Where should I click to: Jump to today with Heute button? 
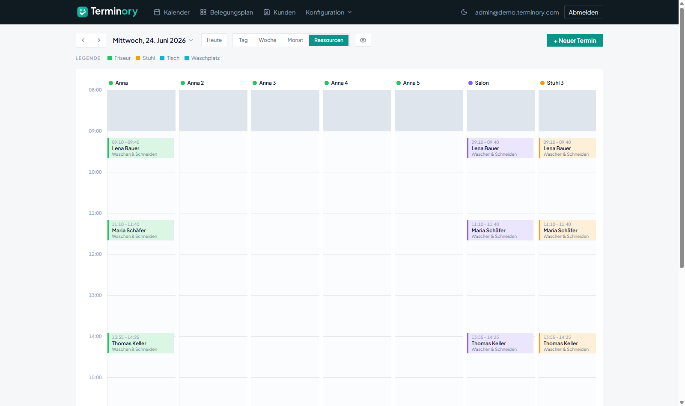[x=214, y=40]
